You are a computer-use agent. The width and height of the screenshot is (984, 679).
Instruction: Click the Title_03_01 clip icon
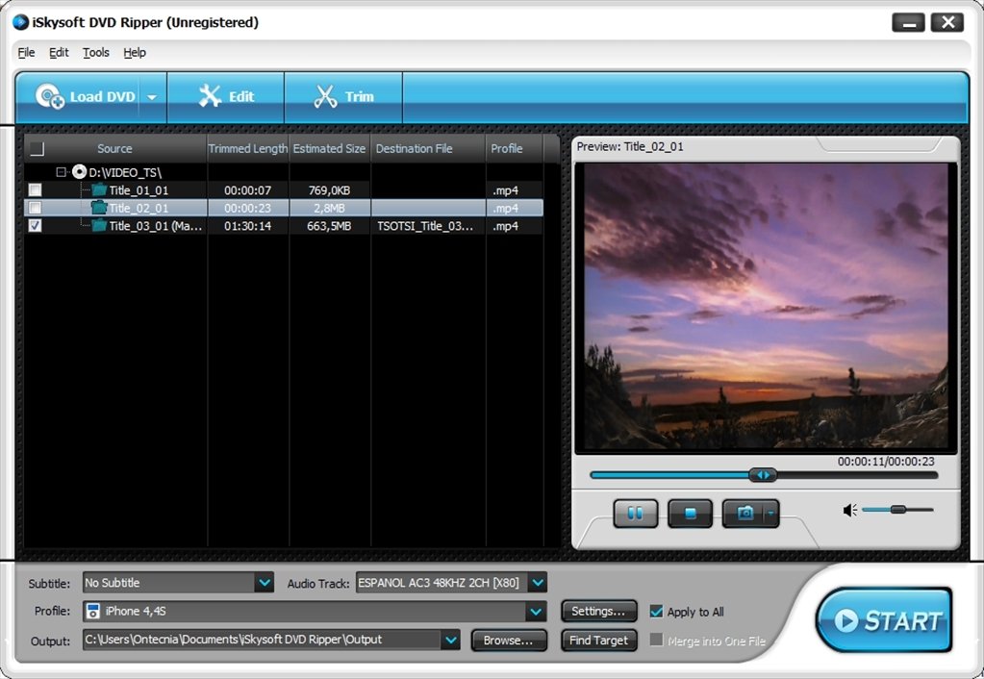pyautogui.click(x=99, y=225)
